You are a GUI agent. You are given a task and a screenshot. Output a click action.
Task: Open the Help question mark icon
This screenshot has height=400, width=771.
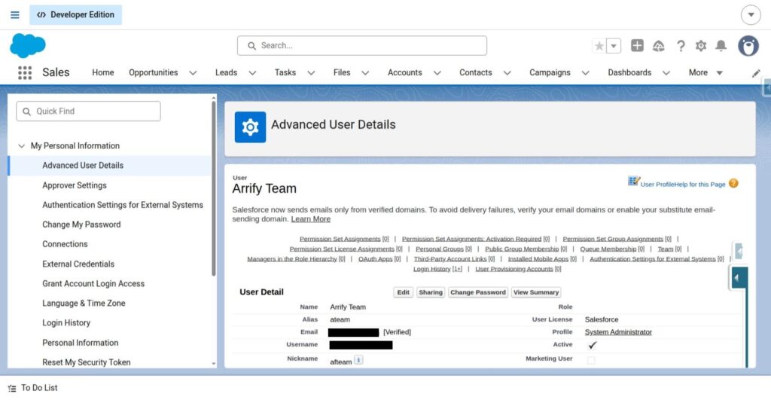pos(681,46)
